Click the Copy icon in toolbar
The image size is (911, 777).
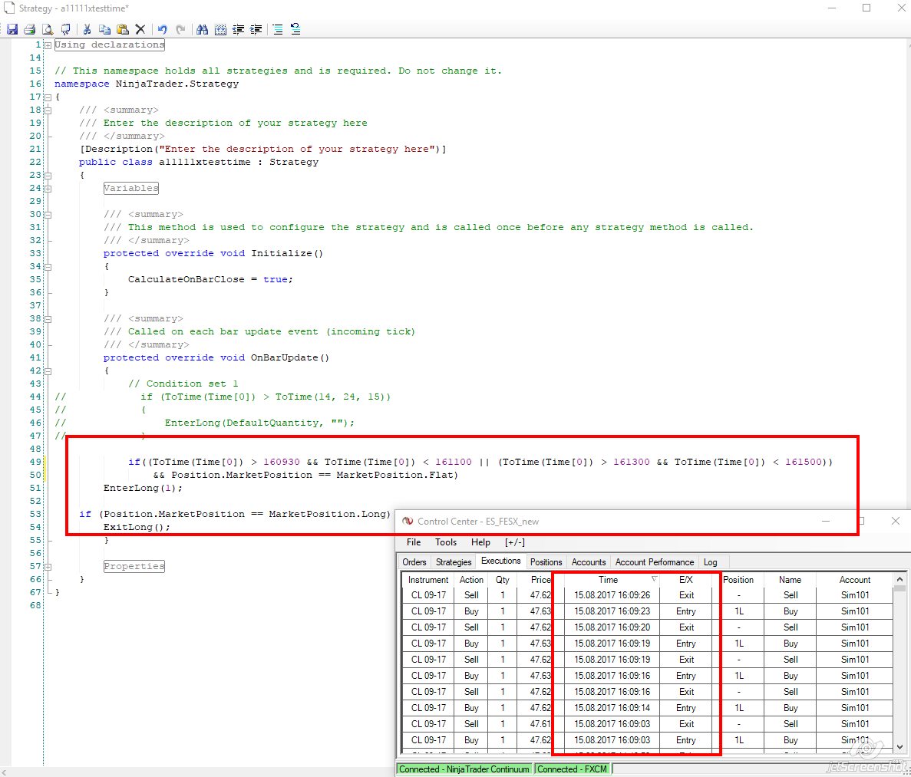click(x=104, y=29)
